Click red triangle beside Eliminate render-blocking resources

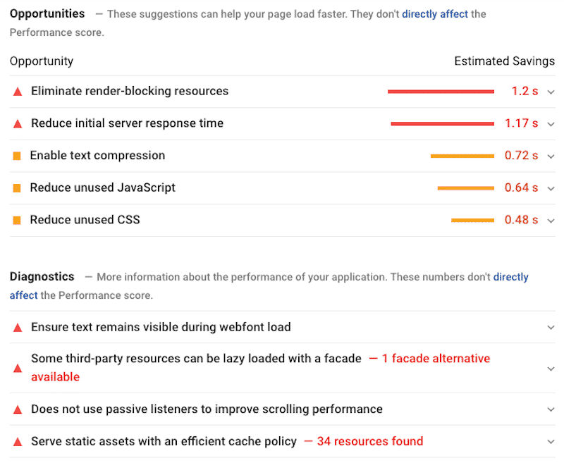(x=17, y=92)
